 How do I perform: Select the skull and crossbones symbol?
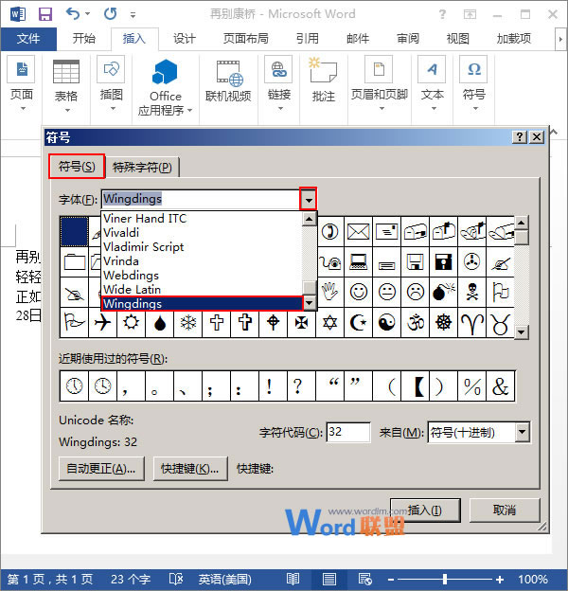click(x=472, y=292)
